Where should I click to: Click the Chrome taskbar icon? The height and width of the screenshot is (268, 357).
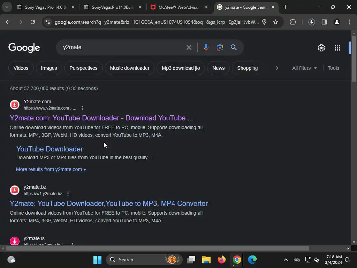click(x=237, y=260)
